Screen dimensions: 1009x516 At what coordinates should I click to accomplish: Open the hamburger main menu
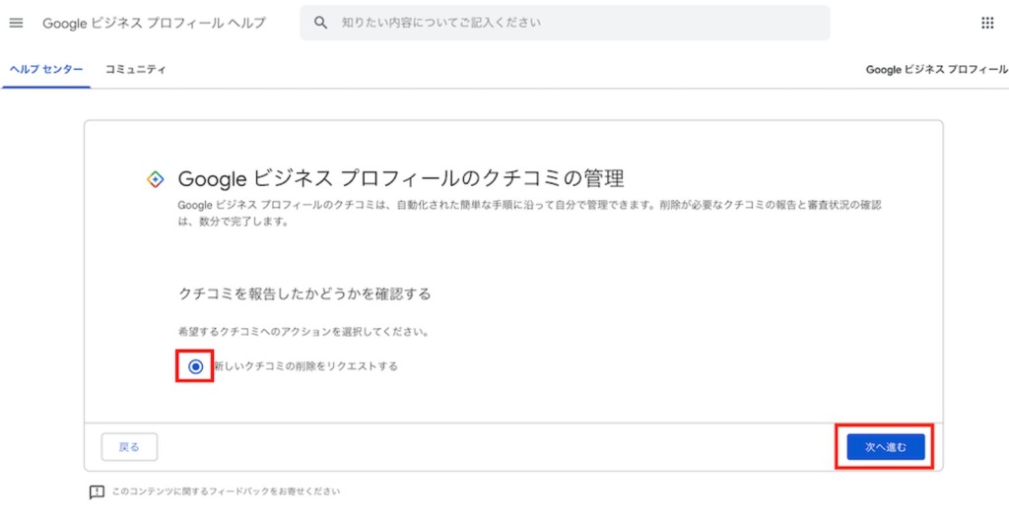coord(16,23)
